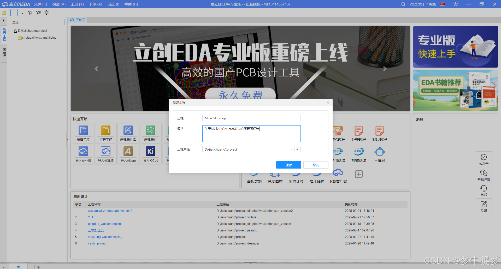This screenshot has width=501, height=269.
Task: Click the 过滤 filter input field
Action: 37,22
